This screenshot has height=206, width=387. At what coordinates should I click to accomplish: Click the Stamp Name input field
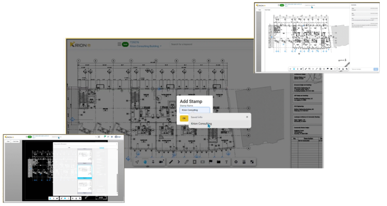pyautogui.click(x=195, y=110)
